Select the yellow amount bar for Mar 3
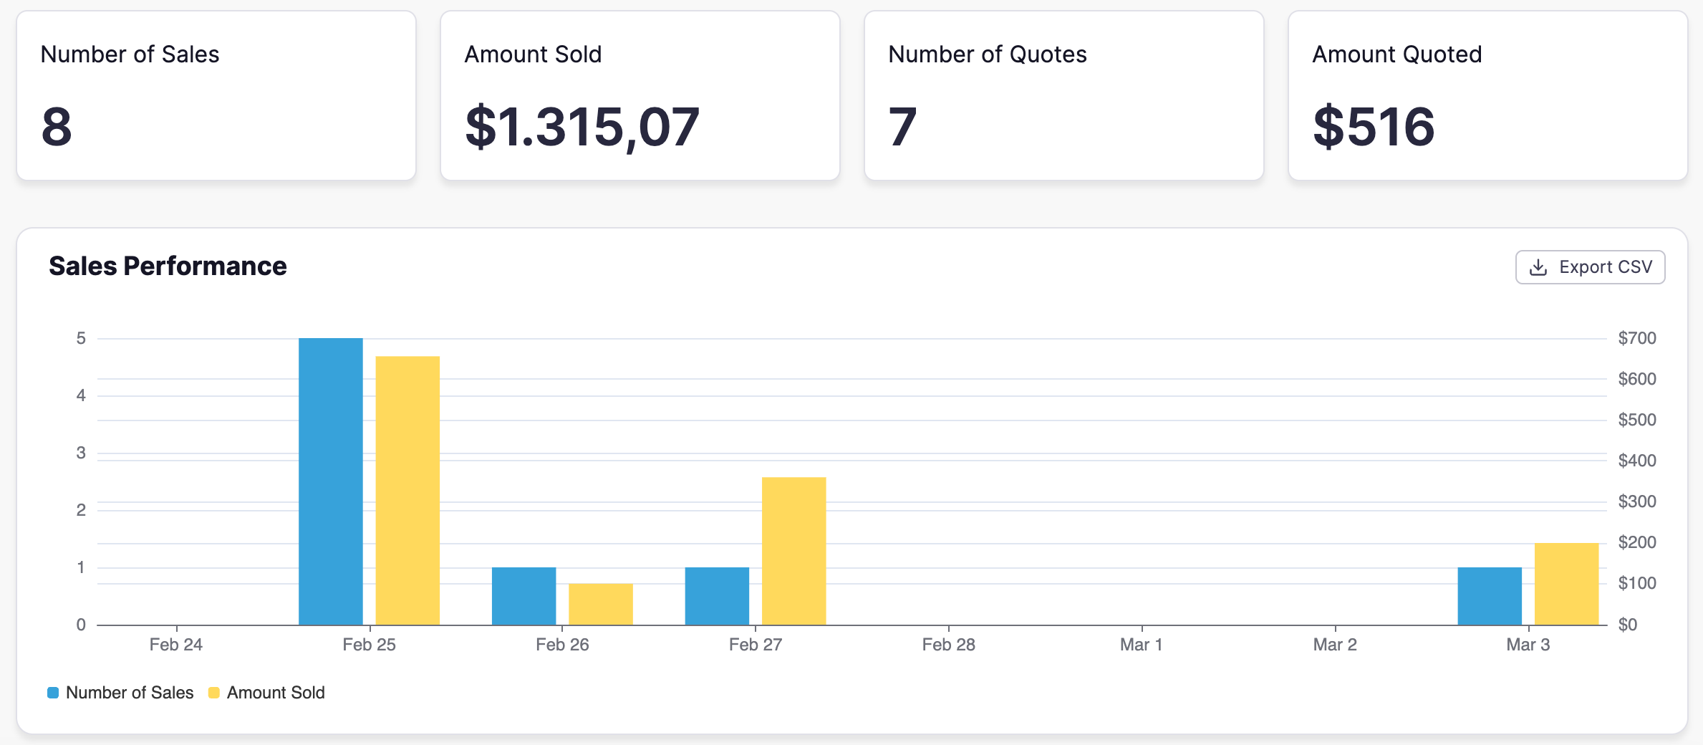This screenshot has height=745, width=1703. (x=1566, y=584)
